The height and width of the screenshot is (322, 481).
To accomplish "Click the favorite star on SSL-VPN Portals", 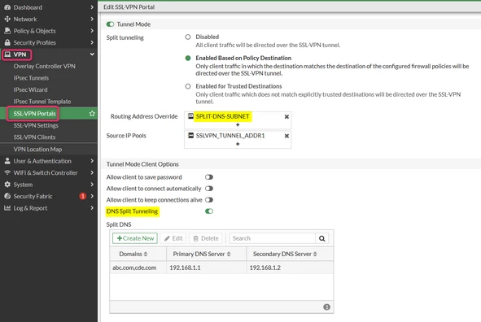I will point(92,114).
